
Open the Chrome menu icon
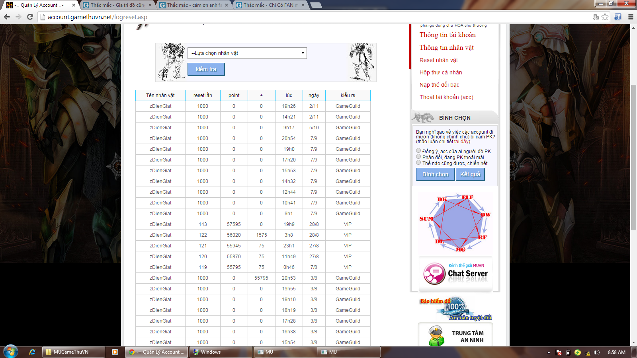[x=631, y=17]
